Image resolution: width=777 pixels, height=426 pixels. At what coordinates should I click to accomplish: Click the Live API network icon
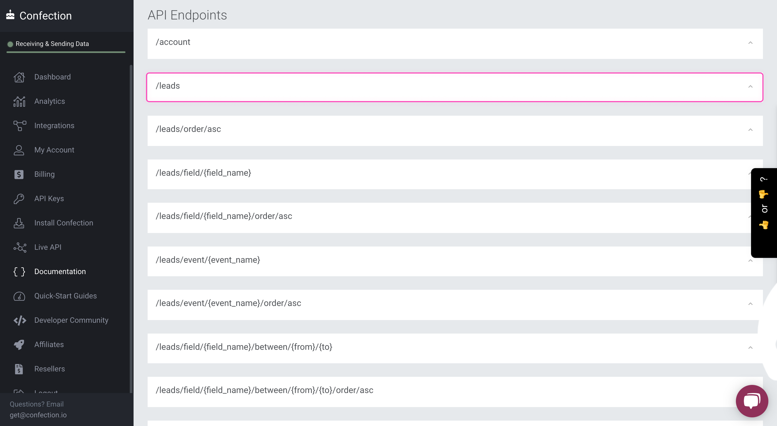click(20, 248)
